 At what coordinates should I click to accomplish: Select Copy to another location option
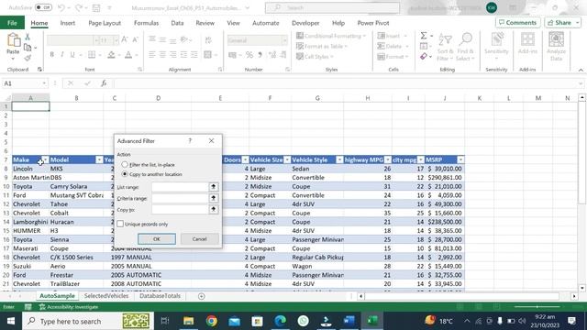click(125, 174)
